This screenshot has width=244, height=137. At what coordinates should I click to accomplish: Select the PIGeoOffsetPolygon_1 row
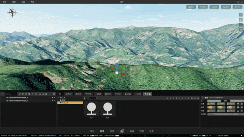(x=28, y=100)
